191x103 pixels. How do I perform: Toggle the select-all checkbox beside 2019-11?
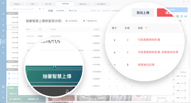(x=9, y=9)
